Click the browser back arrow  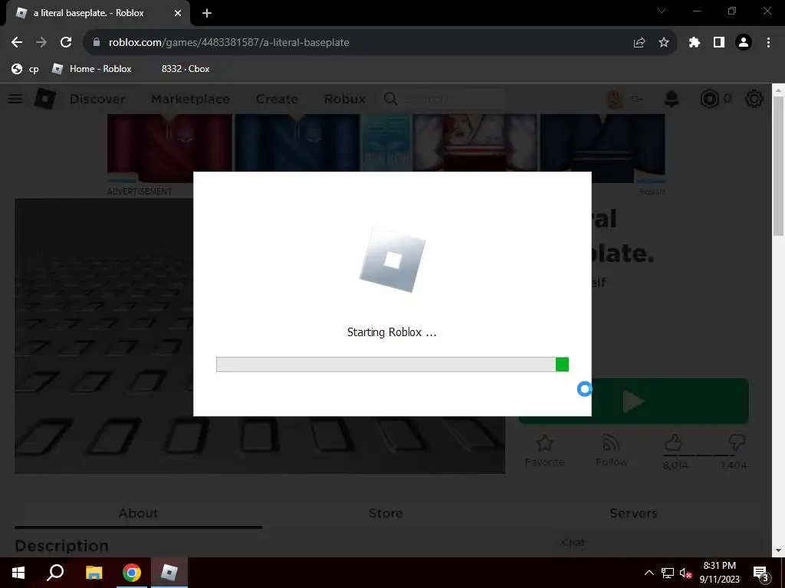pyautogui.click(x=17, y=43)
